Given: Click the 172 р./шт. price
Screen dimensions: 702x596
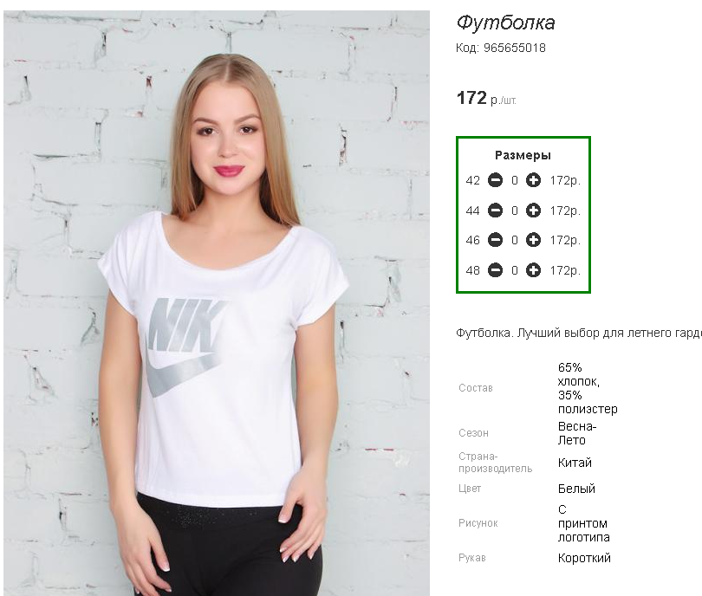Looking at the screenshot, I should pyautogui.click(x=486, y=98).
